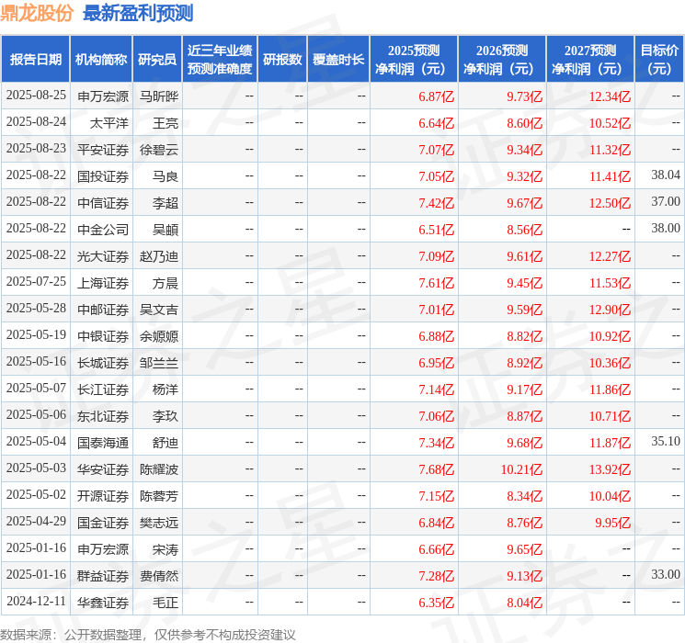This screenshot has height=643, width=685.
Task: Click 13.92亿 2027 forecast value
Action: coord(610,469)
